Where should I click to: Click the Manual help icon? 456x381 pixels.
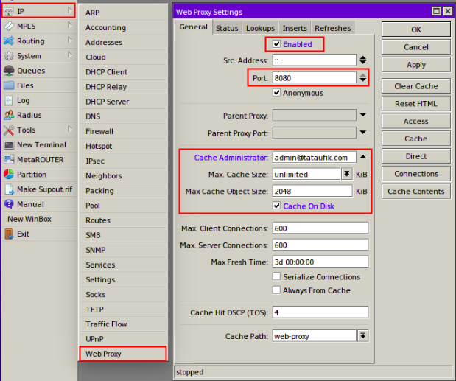click(x=9, y=204)
